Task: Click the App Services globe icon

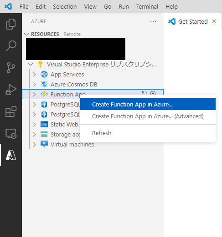Action: click(44, 74)
